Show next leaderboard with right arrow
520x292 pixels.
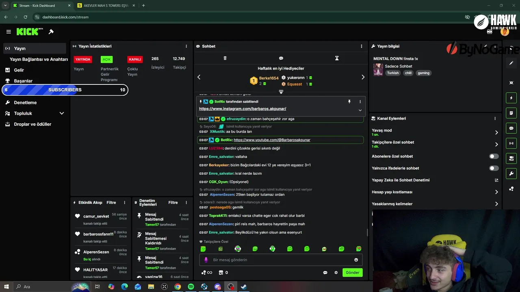[363, 77]
